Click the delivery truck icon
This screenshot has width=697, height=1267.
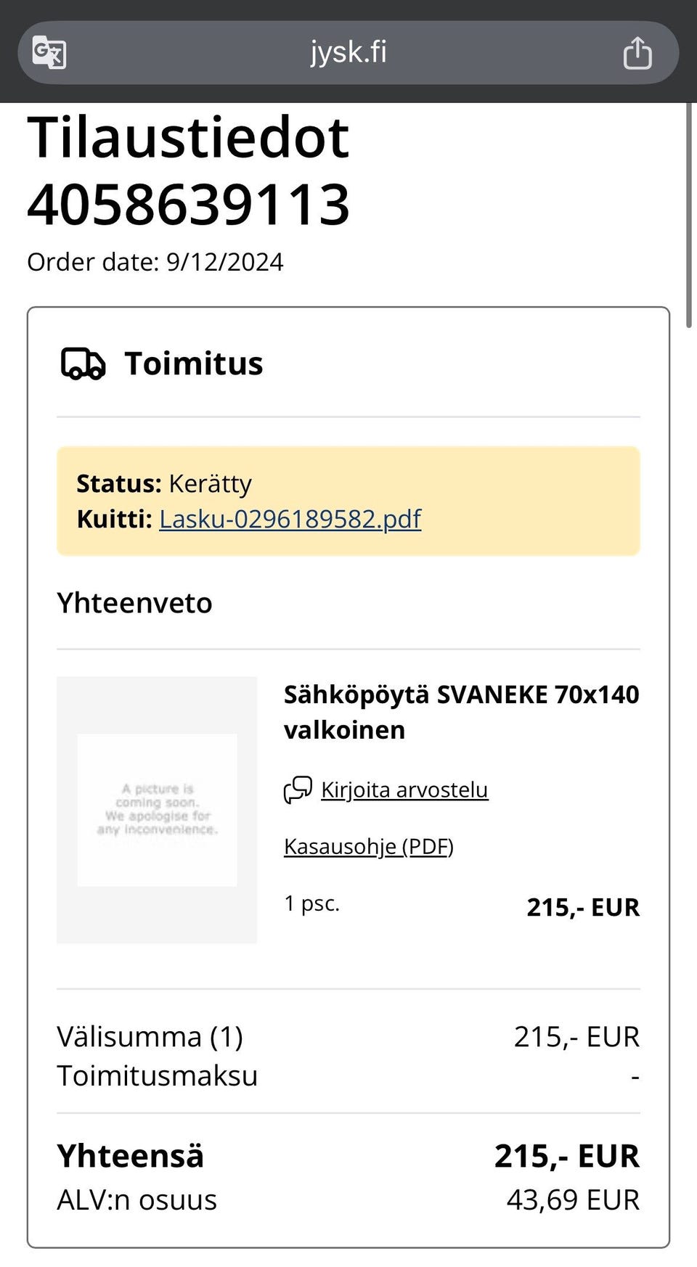tap(83, 364)
